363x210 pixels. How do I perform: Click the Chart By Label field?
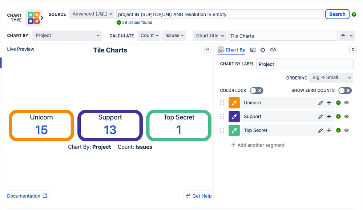click(x=304, y=64)
